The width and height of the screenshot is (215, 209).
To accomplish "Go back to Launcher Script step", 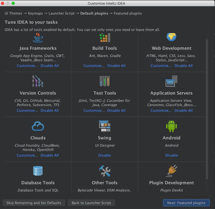I will [x=91, y=203].
